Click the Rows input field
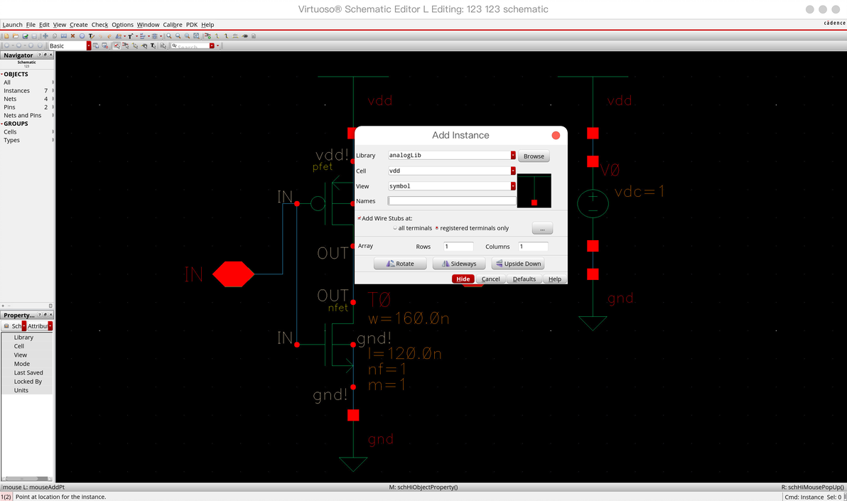The width and height of the screenshot is (847, 501). pyautogui.click(x=458, y=247)
